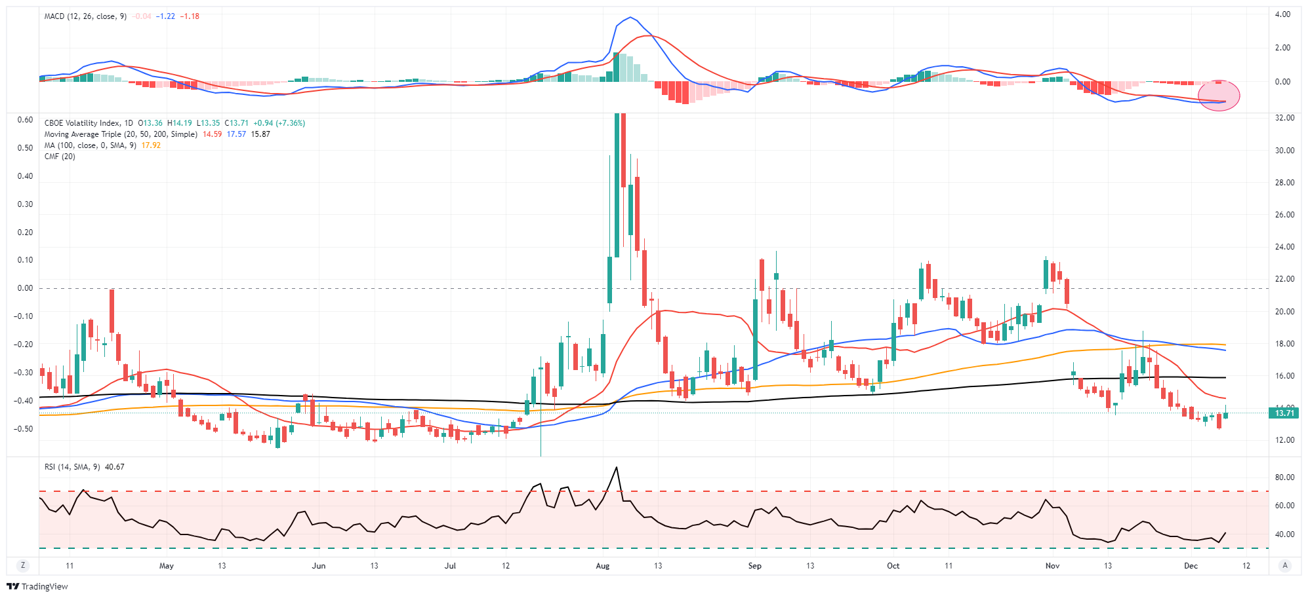The image size is (1308, 598).
Task: Toggle the A auto-scale button
Action: 1284,565
